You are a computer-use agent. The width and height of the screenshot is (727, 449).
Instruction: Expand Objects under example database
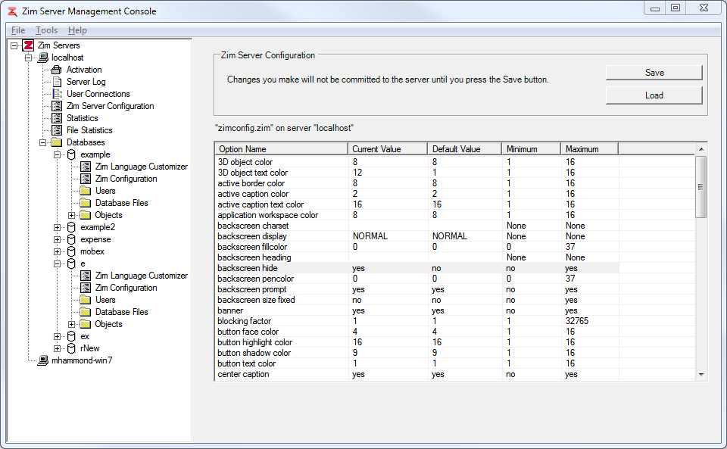(x=71, y=215)
